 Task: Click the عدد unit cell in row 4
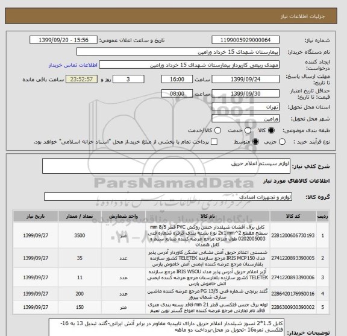[x=123, y=294]
